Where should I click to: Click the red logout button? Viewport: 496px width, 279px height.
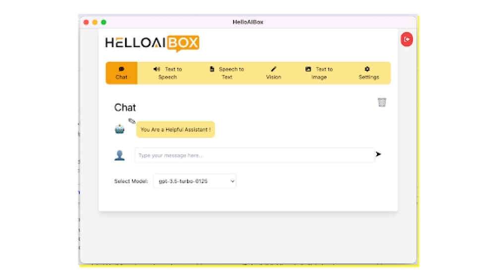tap(407, 39)
